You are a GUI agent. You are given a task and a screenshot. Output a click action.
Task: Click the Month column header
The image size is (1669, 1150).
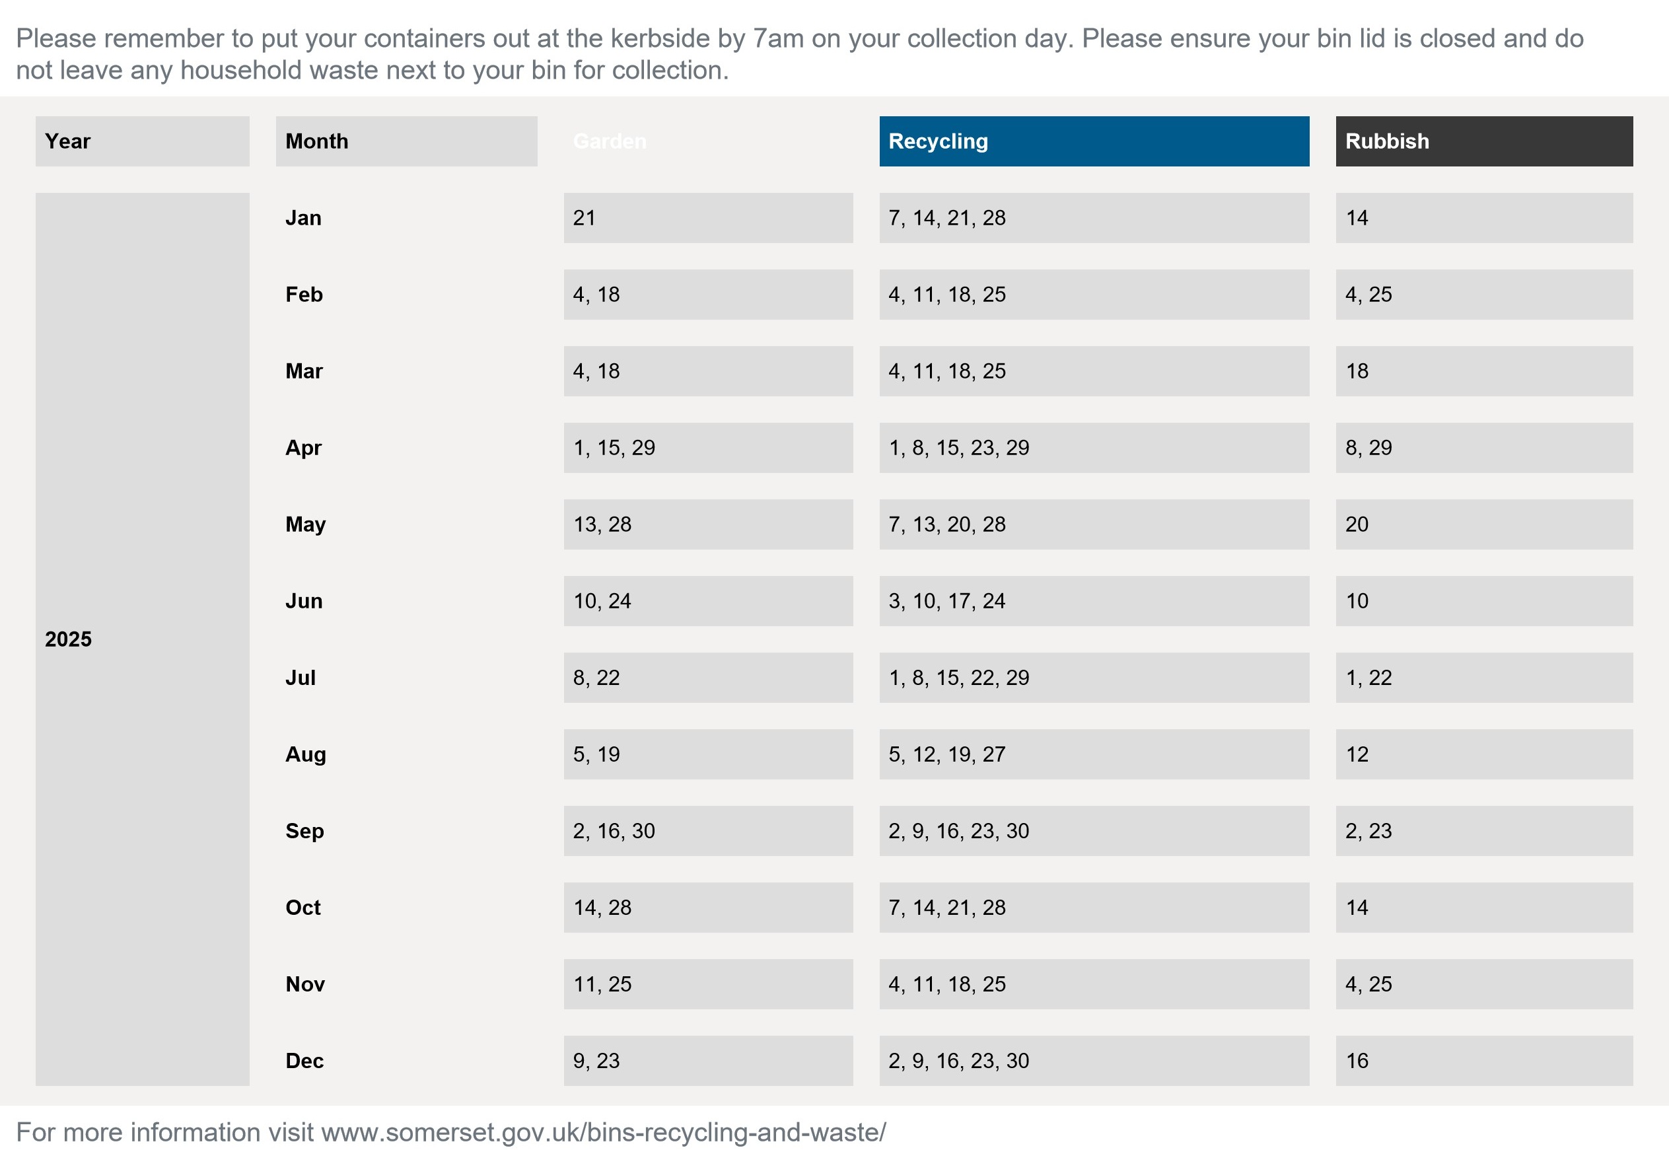pos(406,141)
